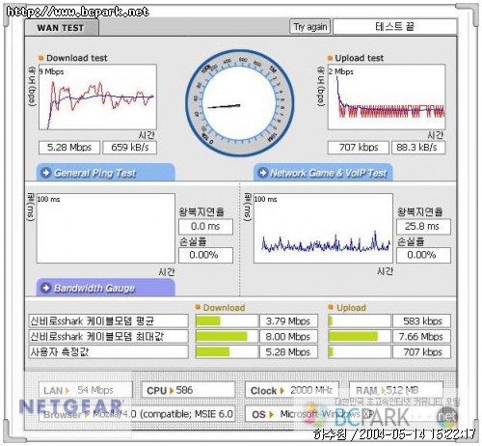482x446 pixels.
Task: Click the orange arrow next to CPU
Action: 172,390
